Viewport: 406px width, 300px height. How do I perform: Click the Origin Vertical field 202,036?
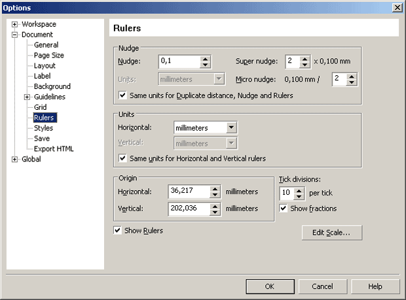[x=189, y=209]
